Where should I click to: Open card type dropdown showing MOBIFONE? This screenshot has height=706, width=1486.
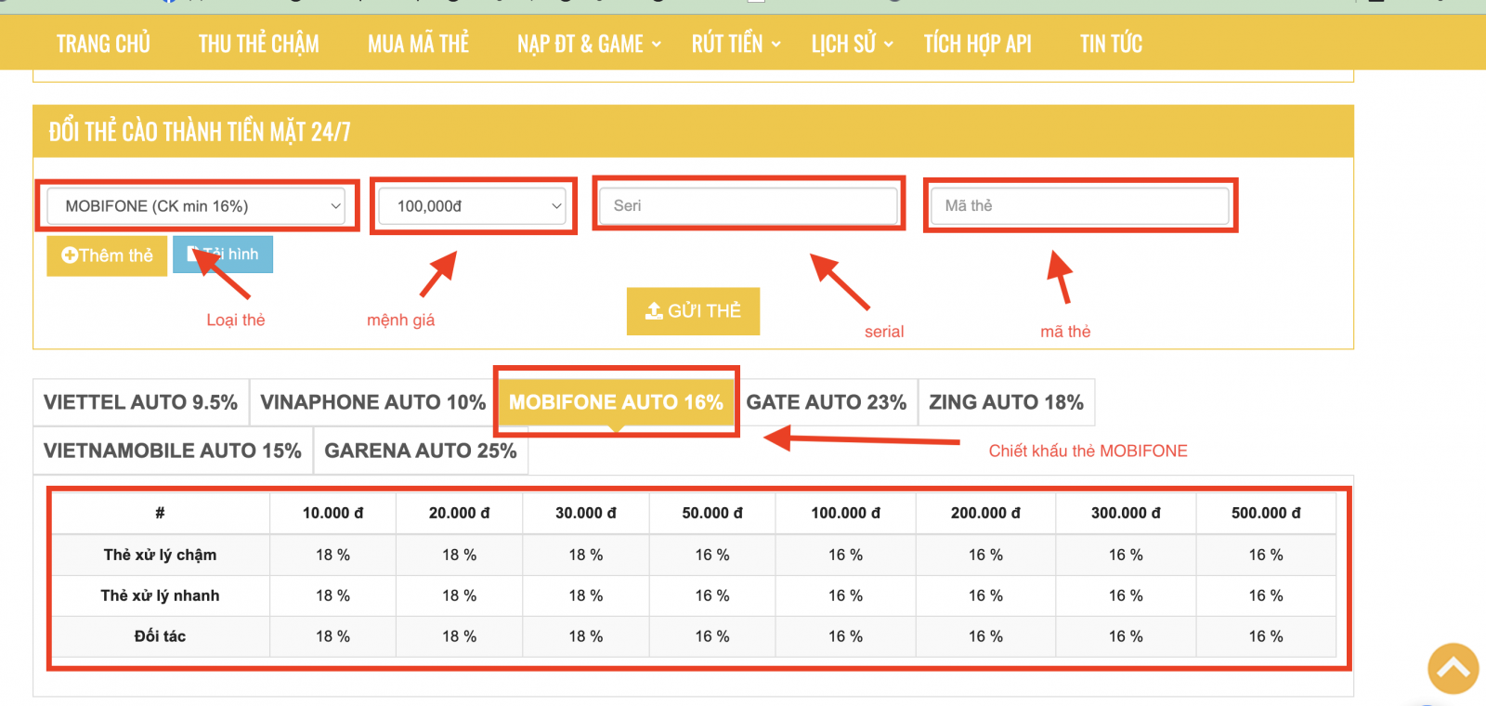197,206
